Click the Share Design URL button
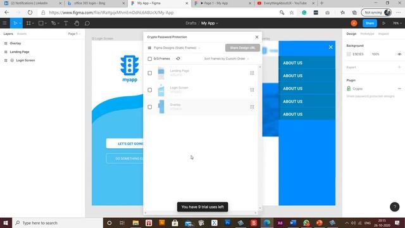 (x=242, y=48)
